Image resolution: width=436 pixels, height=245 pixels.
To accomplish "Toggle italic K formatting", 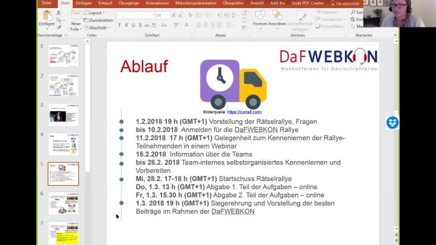I will pos(126,25).
